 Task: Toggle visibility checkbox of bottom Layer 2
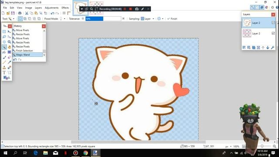273,33
